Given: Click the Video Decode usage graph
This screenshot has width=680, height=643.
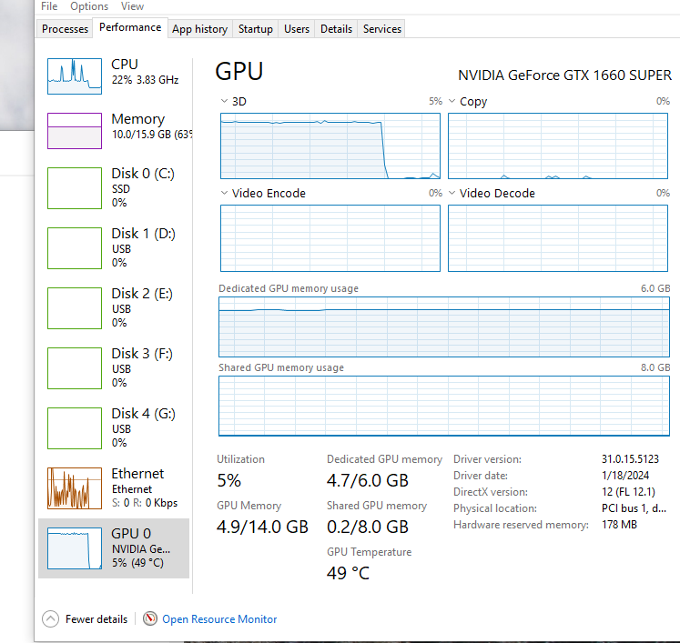Looking at the screenshot, I should pos(558,238).
